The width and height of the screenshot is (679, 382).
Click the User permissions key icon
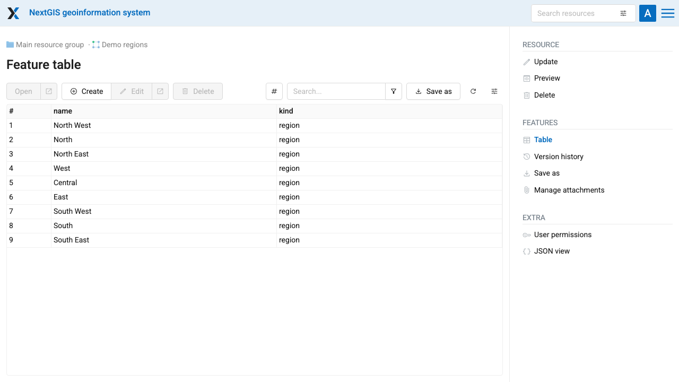[x=527, y=235]
